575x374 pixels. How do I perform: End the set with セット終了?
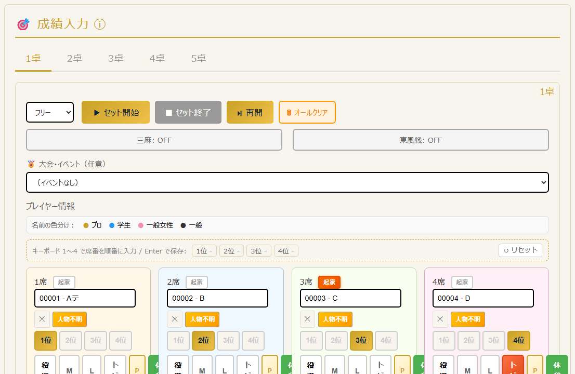coord(188,112)
